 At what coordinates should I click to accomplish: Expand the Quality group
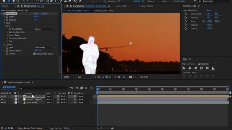tap(4, 44)
